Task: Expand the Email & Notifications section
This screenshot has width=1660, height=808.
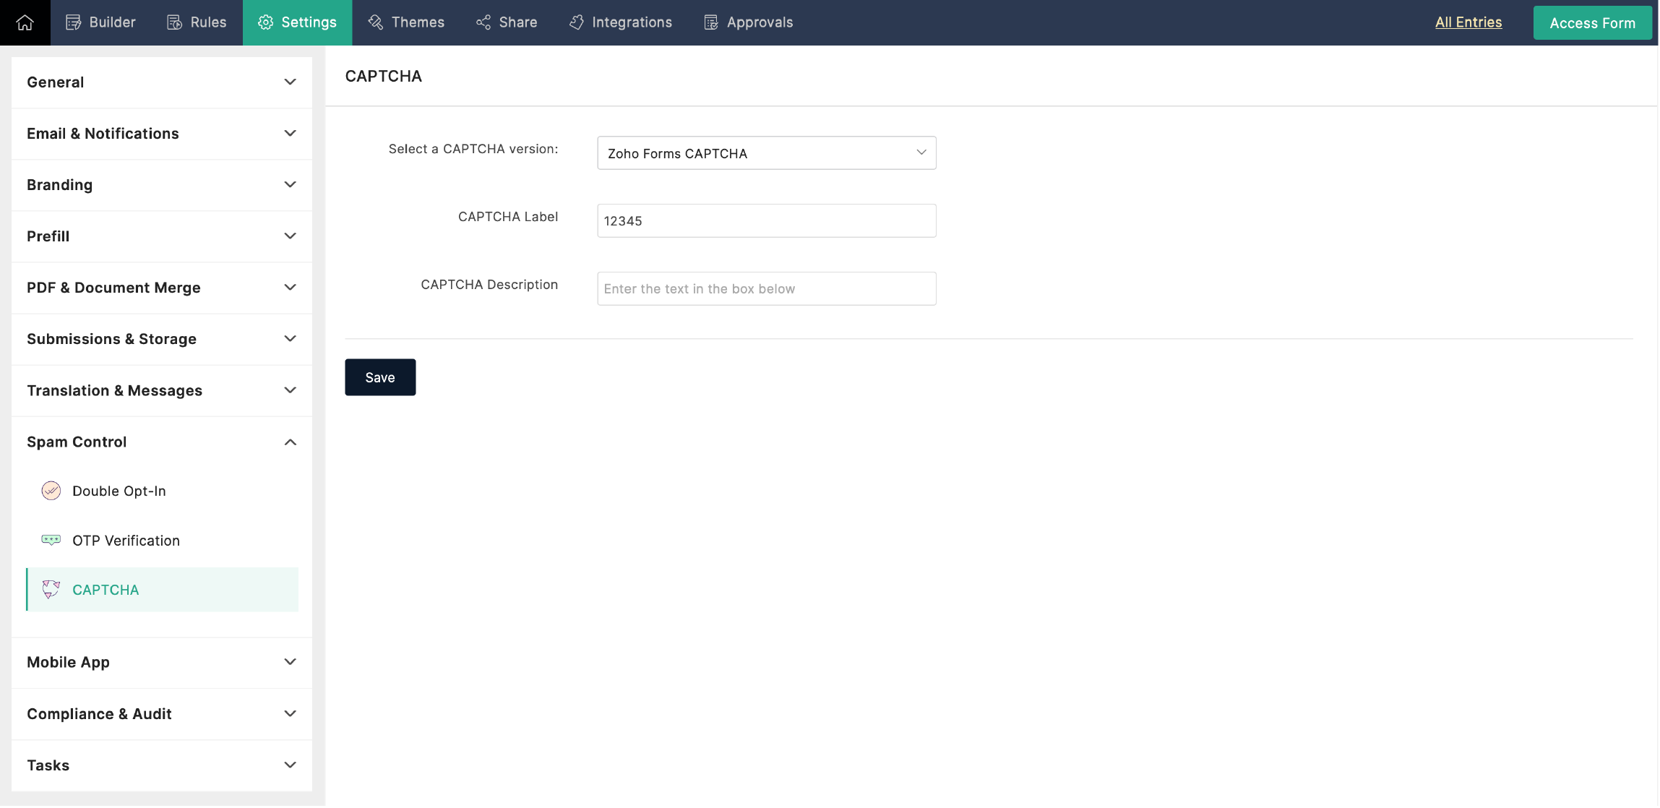Action: [162, 134]
